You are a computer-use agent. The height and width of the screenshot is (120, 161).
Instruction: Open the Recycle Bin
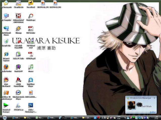(6, 43)
